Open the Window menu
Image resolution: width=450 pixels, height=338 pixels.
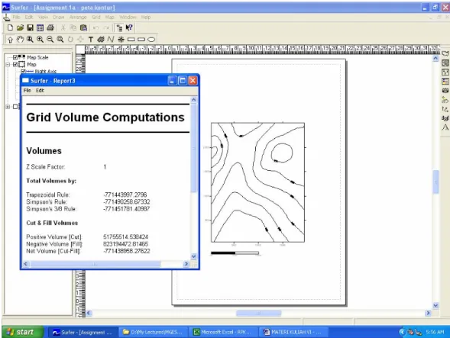pyautogui.click(x=128, y=18)
